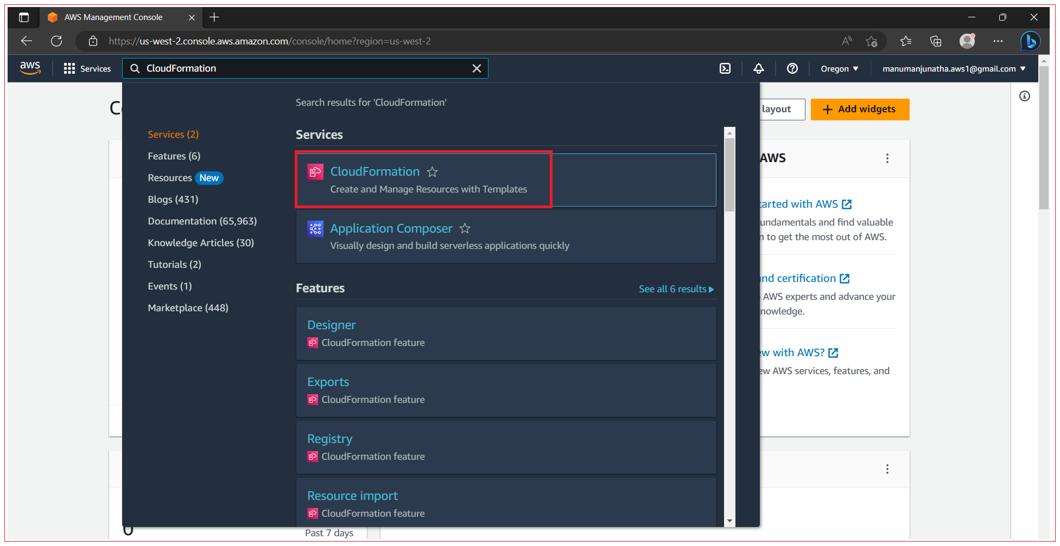Click the browser refresh icon
Screen dimensions: 1060x546
click(56, 41)
